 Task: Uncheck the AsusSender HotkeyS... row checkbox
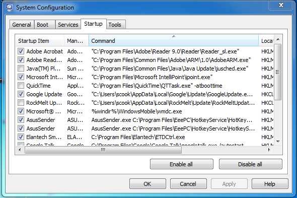(21, 128)
